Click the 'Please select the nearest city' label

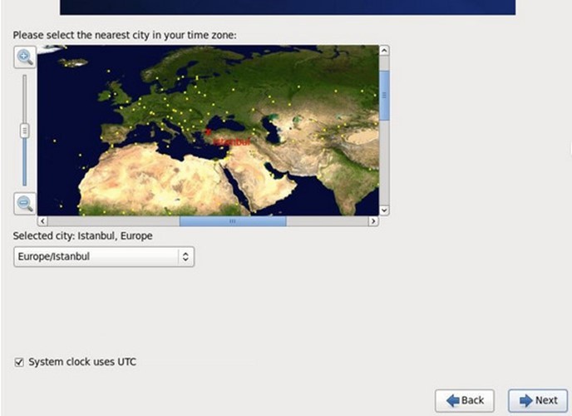(125, 36)
